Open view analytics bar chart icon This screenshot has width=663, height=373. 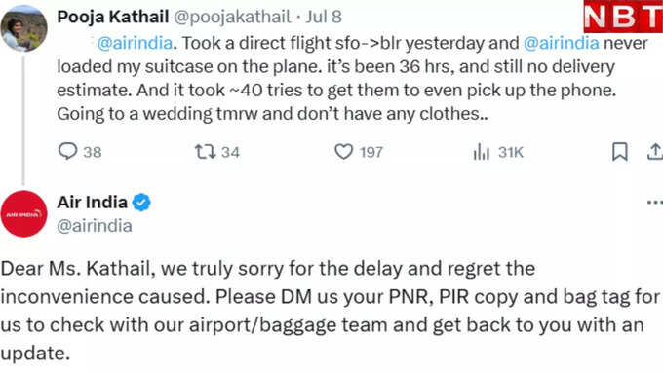pyautogui.click(x=482, y=152)
